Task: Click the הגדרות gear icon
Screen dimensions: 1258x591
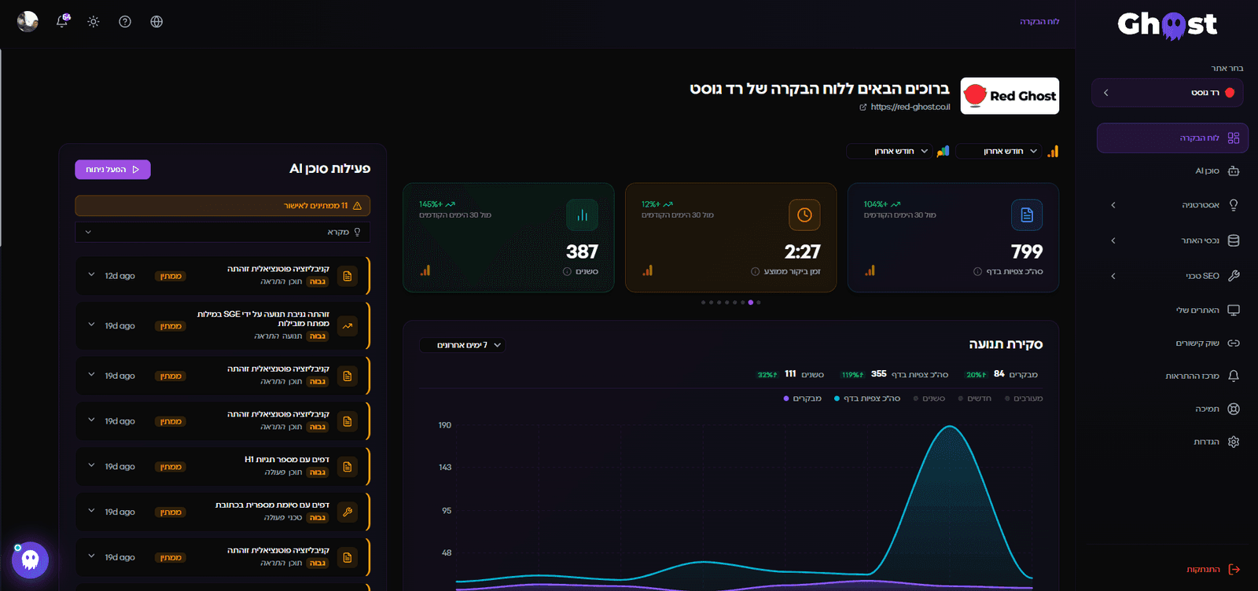Action: tap(1234, 442)
